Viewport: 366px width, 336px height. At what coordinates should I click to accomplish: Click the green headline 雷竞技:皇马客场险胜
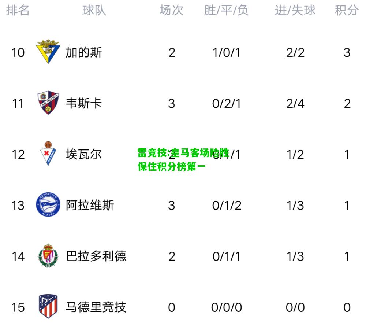183,153
